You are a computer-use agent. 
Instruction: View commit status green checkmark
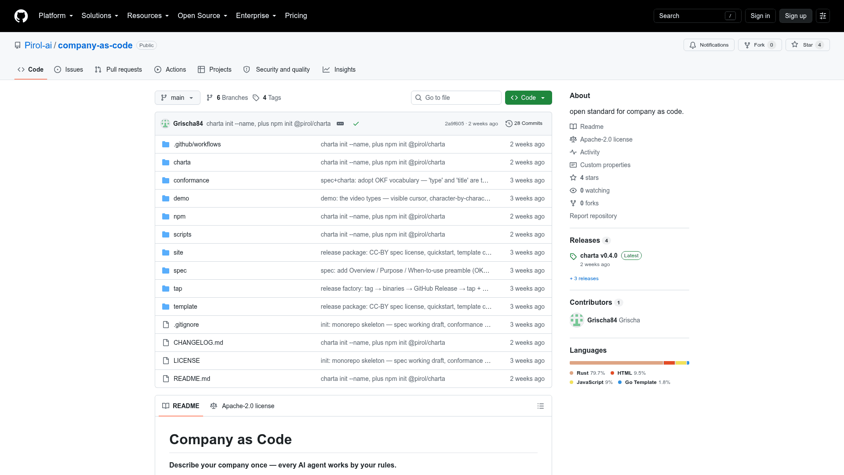[x=356, y=124]
